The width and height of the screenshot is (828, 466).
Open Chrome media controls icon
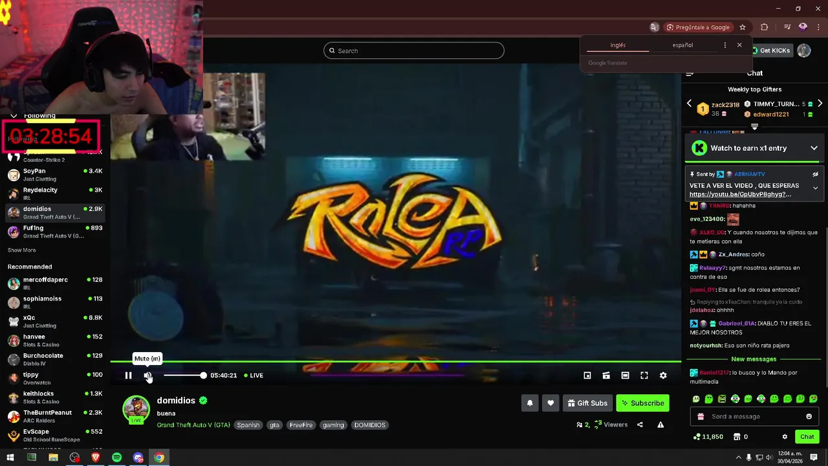(787, 27)
